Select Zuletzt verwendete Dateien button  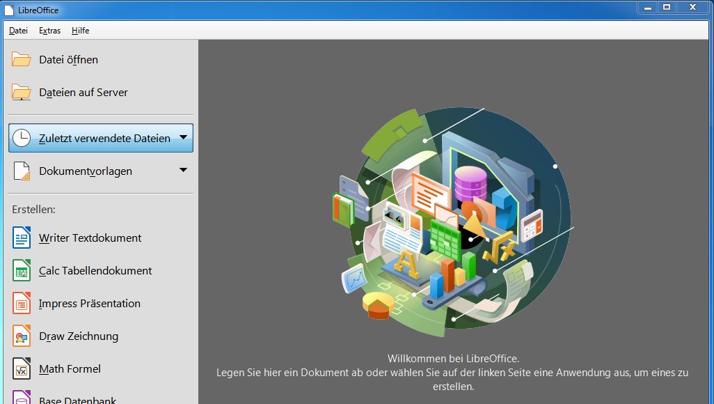pyautogui.click(x=101, y=138)
